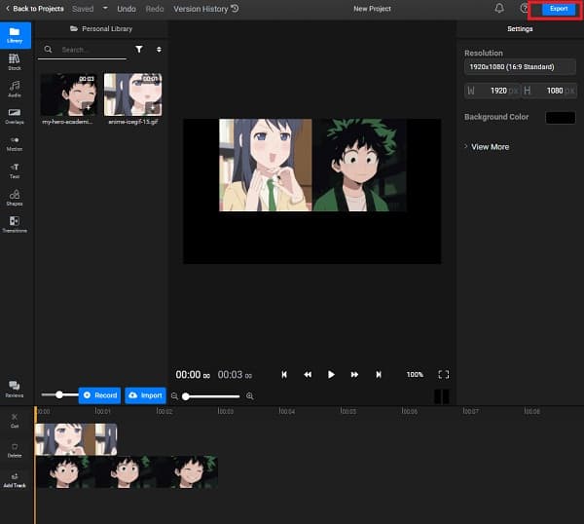Image resolution: width=584 pixels, height=524 pixels.
Task: Zoom out the timeline with minus magnifier
Action: pos(174,395)
